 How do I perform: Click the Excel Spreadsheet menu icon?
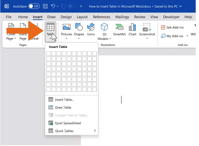51,123
